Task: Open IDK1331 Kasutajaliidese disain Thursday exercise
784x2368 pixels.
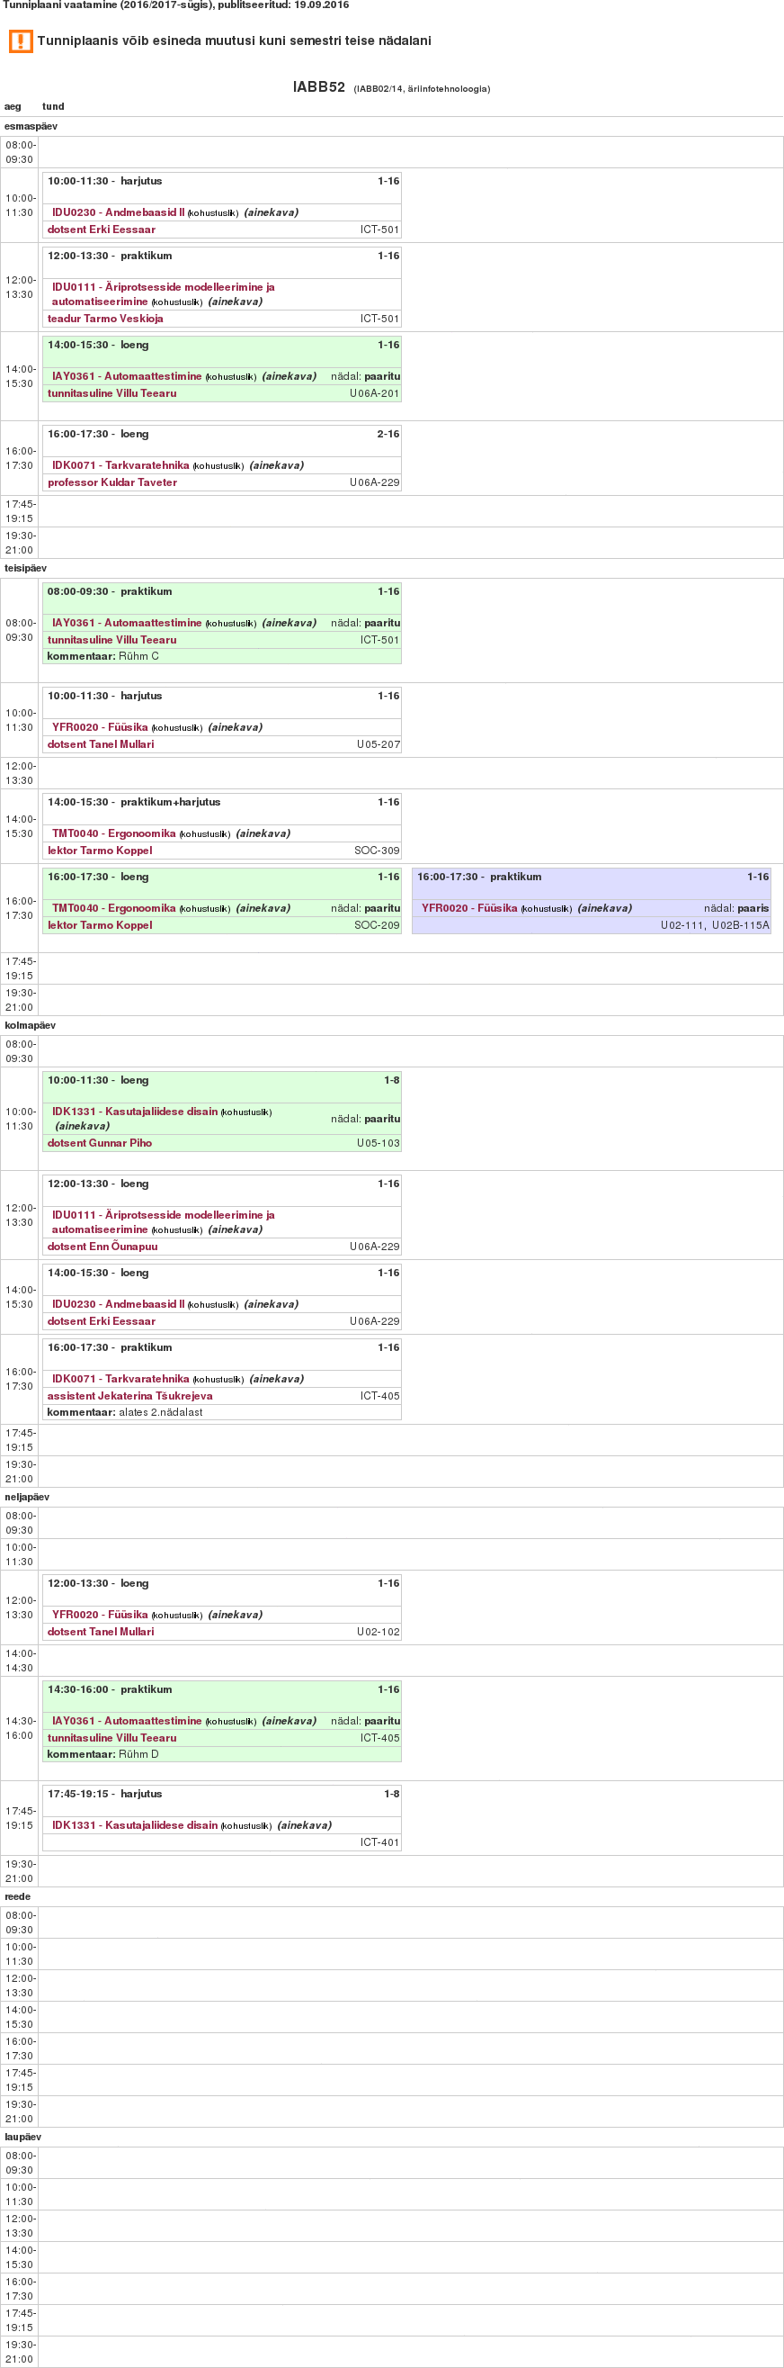Action: click(x=134, y=1825)
